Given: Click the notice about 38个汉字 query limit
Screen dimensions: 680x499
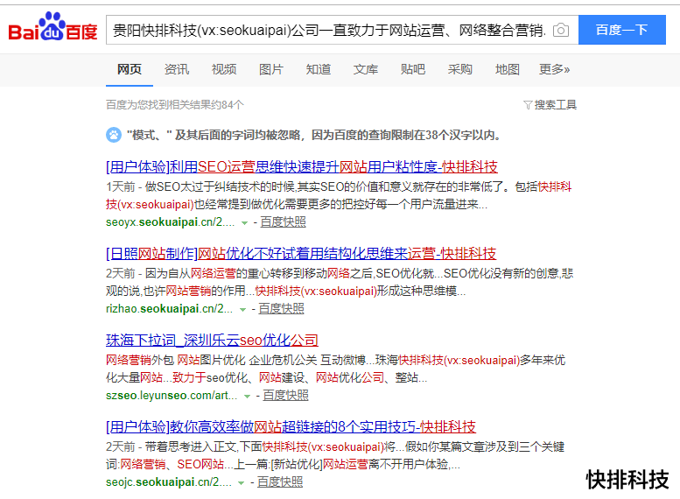Looking at the screenshot, I should 313,136.
